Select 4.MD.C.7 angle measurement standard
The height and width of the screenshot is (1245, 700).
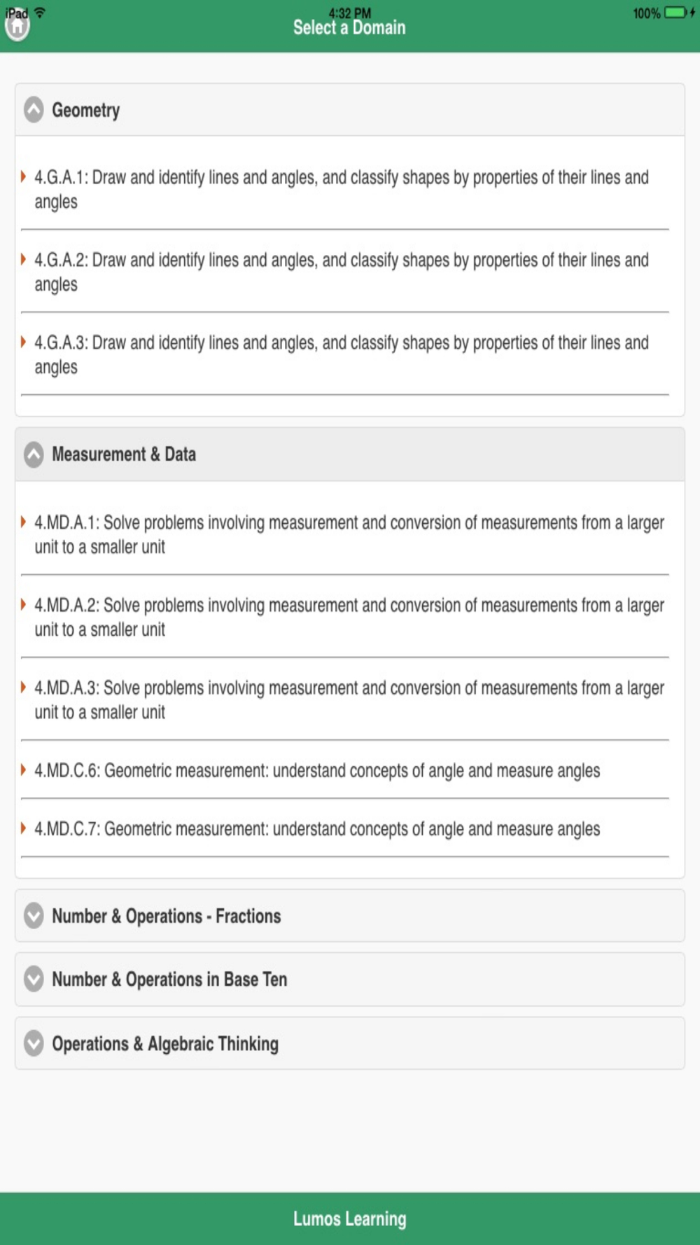tap(317, 829)
